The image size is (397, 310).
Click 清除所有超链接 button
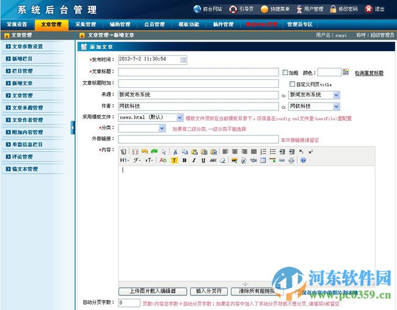(257, 291)
